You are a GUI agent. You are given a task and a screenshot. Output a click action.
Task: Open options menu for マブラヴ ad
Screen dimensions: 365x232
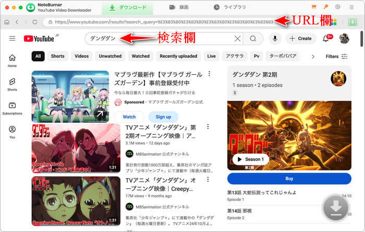tap(209, 74)
